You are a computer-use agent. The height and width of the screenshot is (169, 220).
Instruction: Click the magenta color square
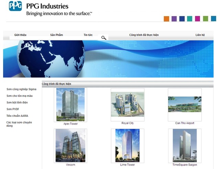(198, 19)
